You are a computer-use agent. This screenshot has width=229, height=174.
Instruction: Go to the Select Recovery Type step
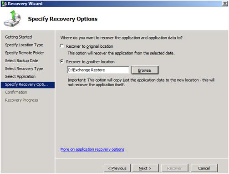point(24,69)
